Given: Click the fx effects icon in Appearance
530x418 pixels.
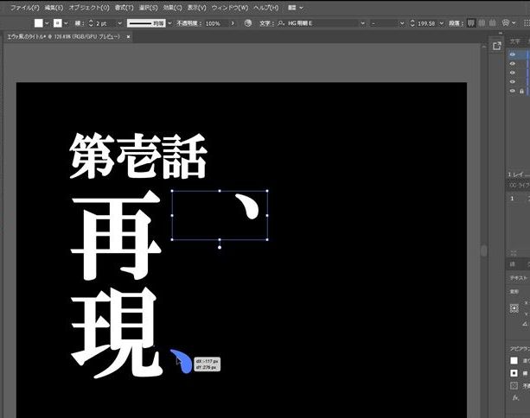Looking at the screenshot, I should (x=514, y=398).
